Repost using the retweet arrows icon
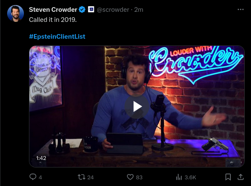251x186 pixels. point(81,177)
